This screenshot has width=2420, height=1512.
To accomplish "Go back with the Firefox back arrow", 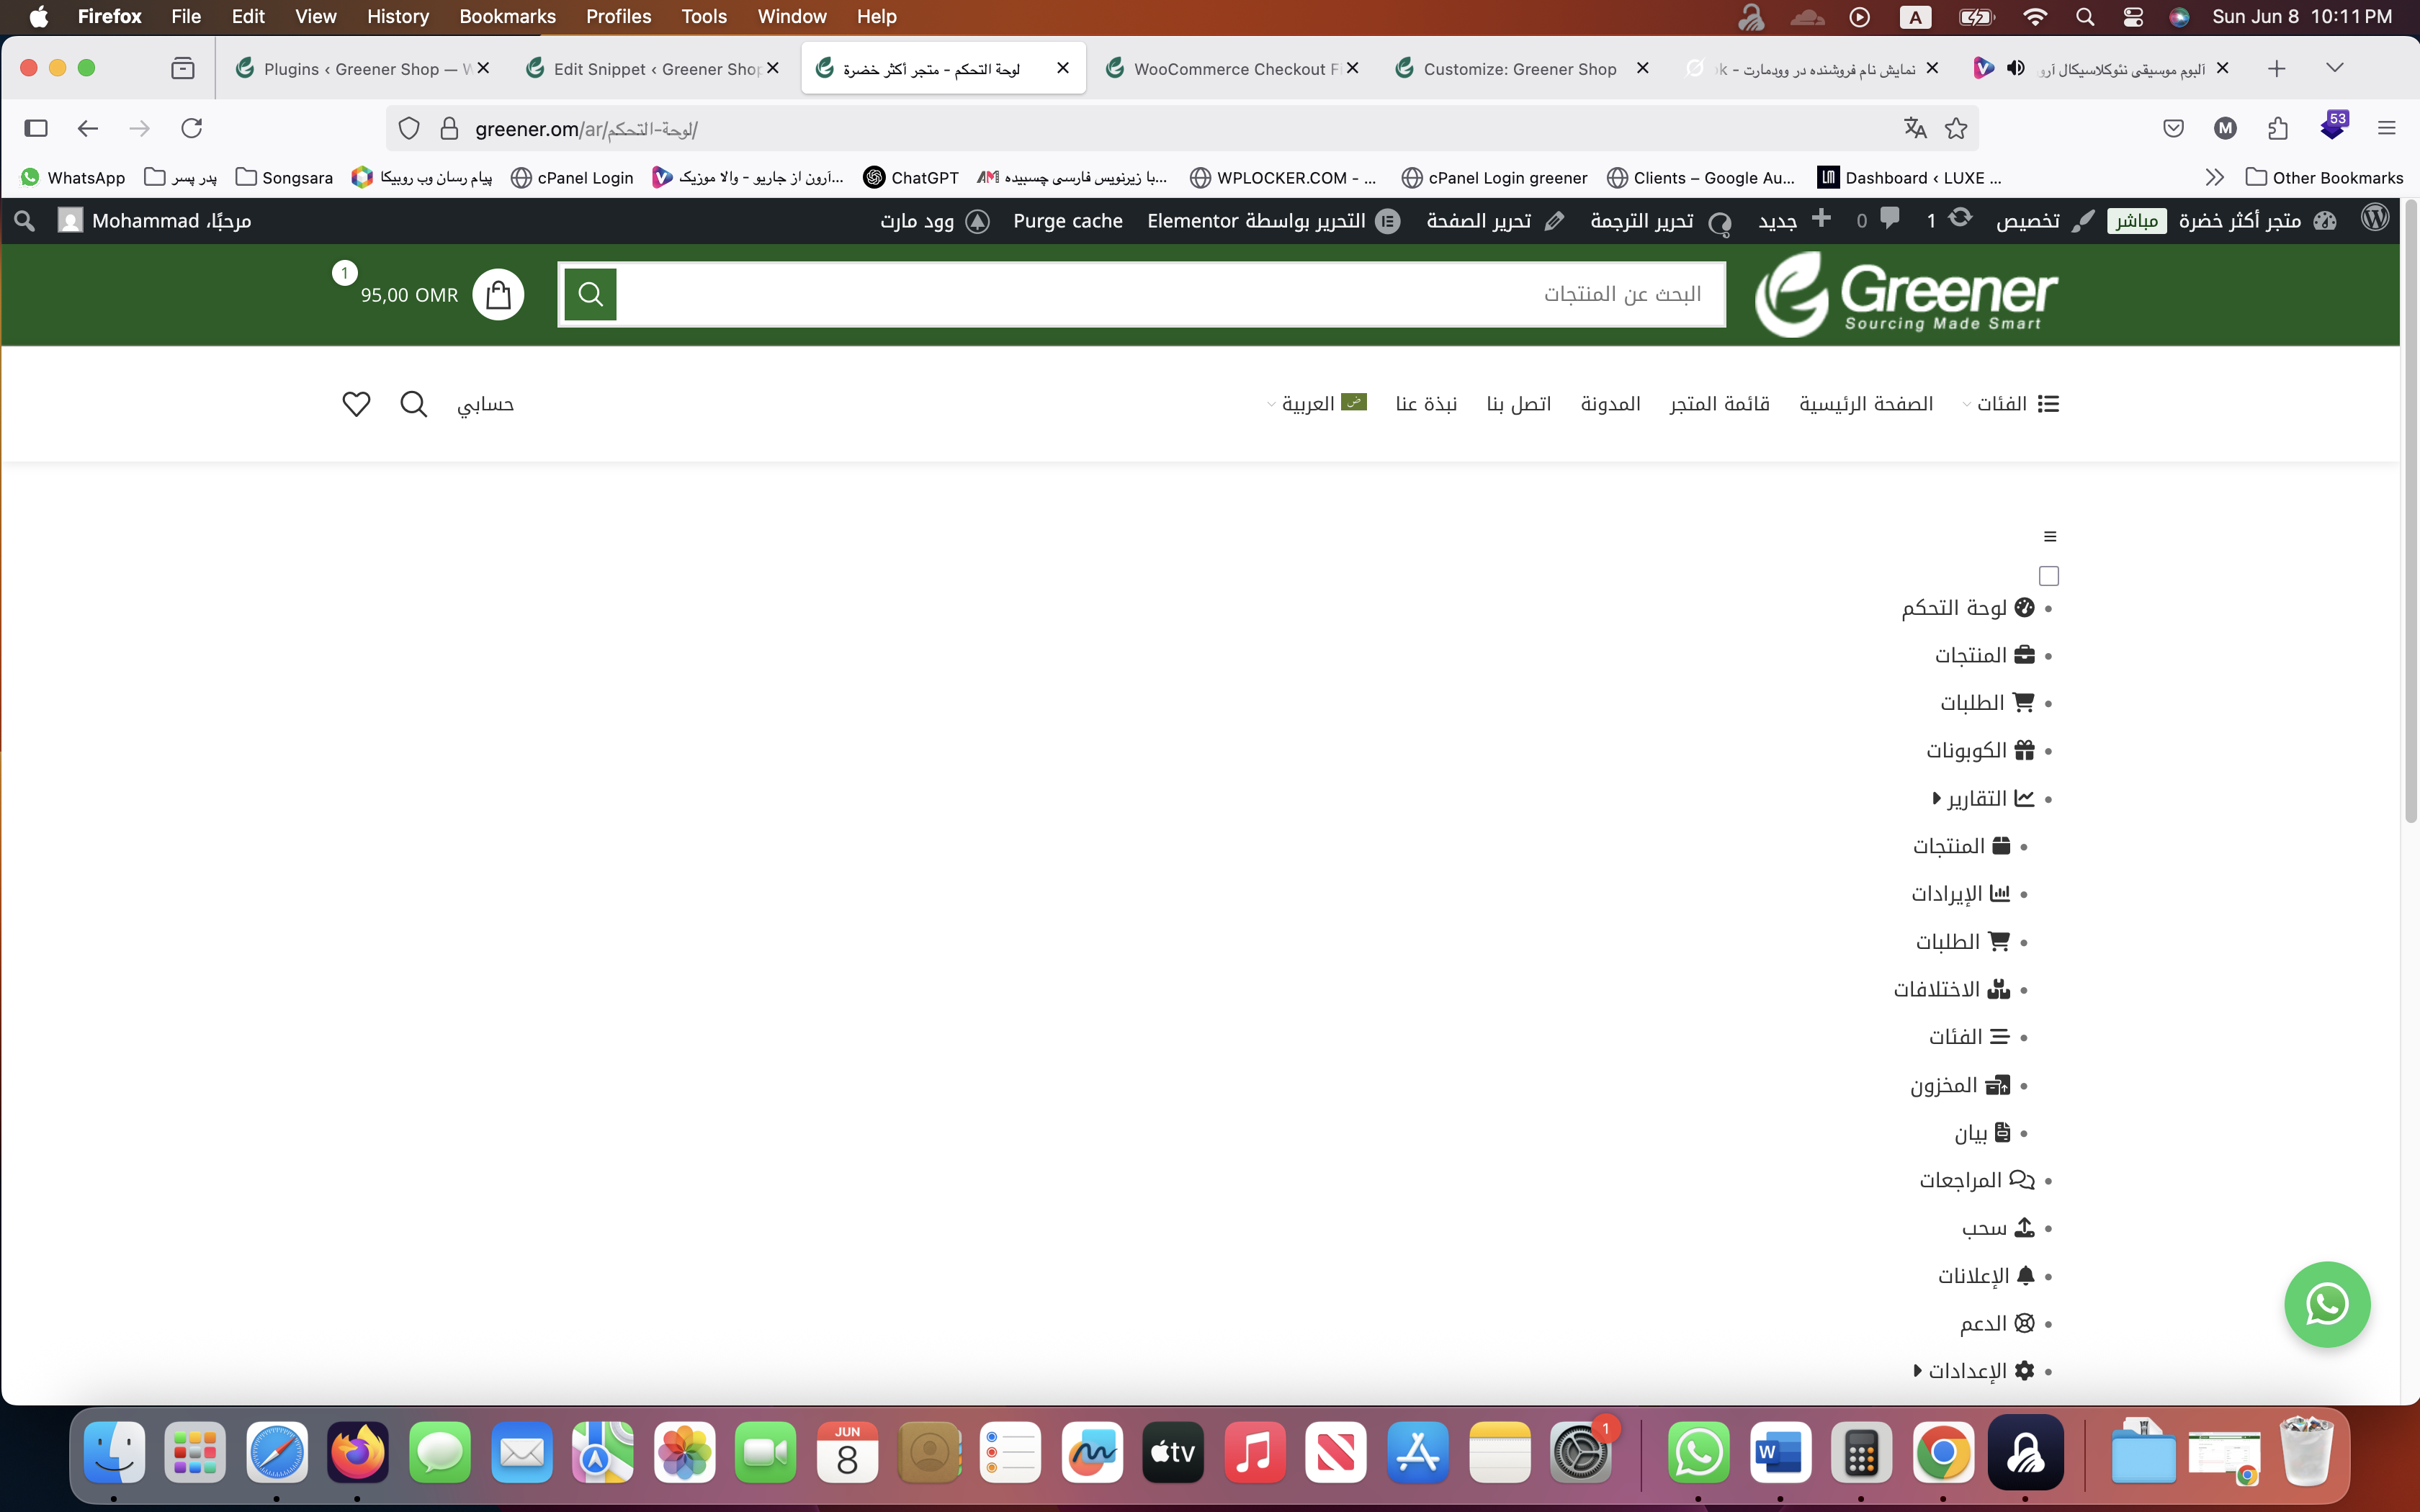I will click(x=88, y=128).
